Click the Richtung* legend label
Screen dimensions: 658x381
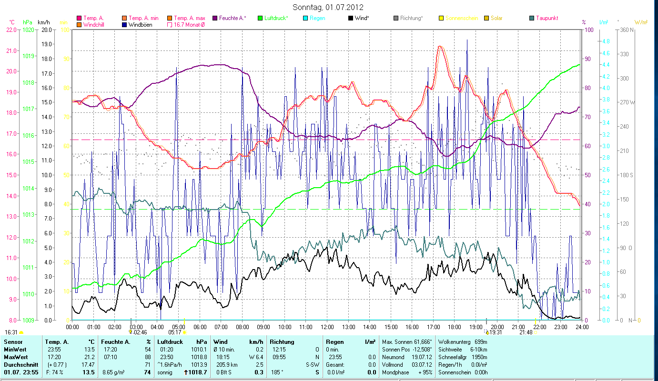[412, 18]
